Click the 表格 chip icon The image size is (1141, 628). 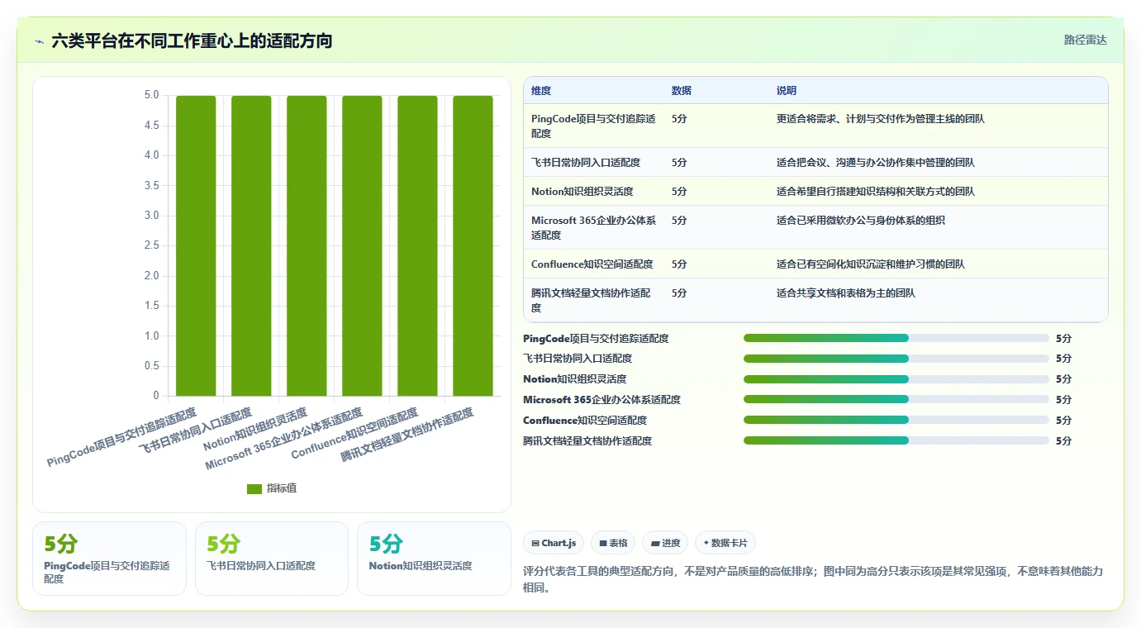603,543
